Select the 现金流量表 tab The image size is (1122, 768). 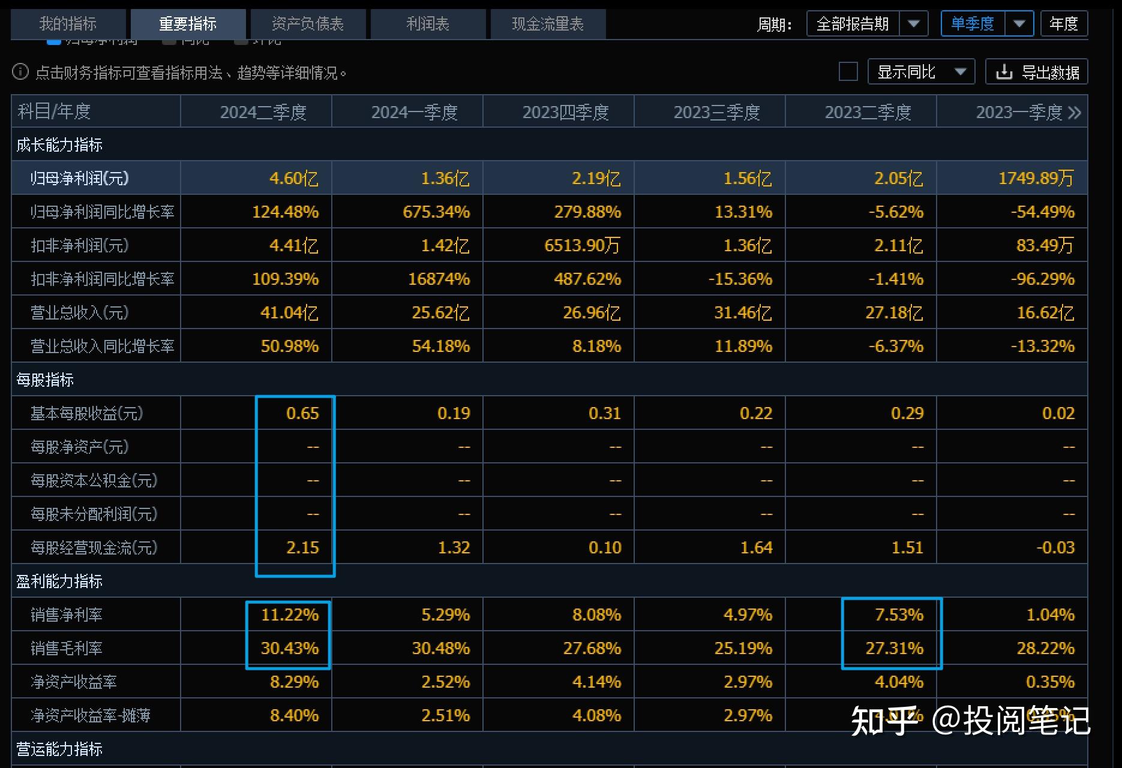point(548,24)
